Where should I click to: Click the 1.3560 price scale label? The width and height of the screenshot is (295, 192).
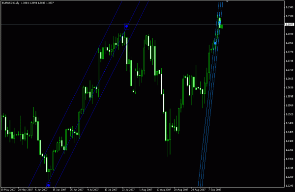[290, 106]
